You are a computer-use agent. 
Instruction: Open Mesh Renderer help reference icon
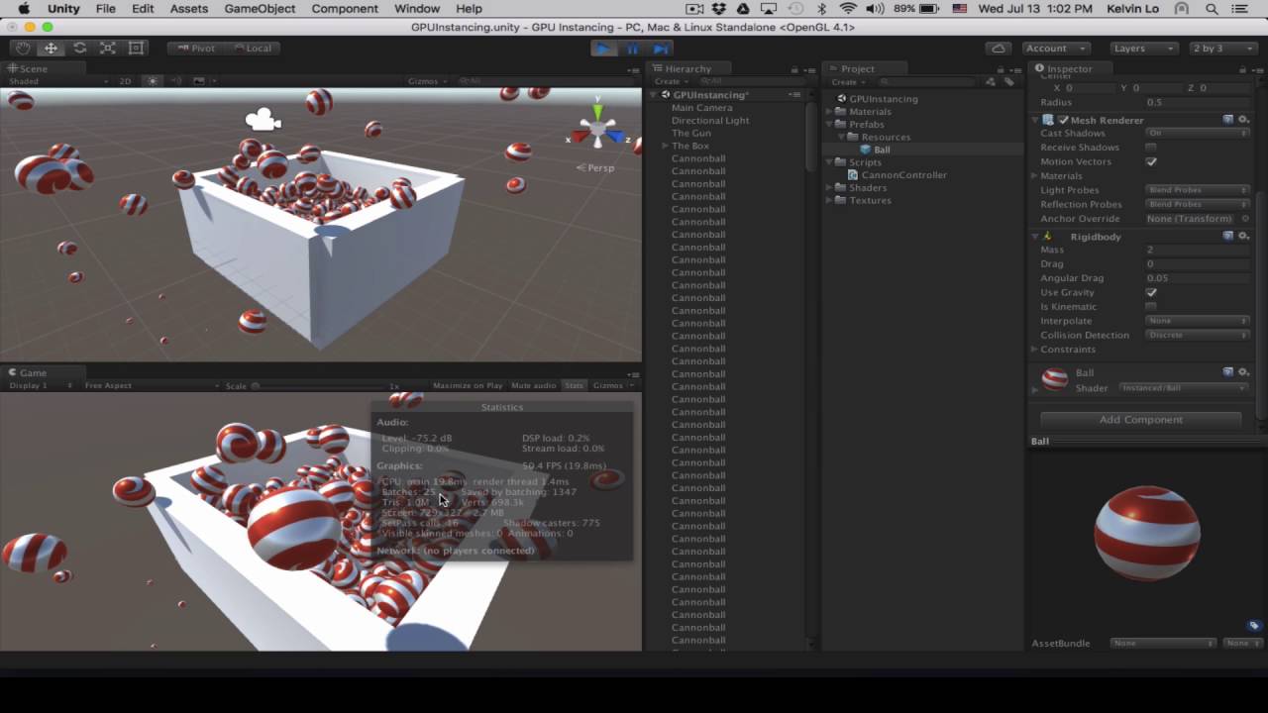(x=1228, y=120)
